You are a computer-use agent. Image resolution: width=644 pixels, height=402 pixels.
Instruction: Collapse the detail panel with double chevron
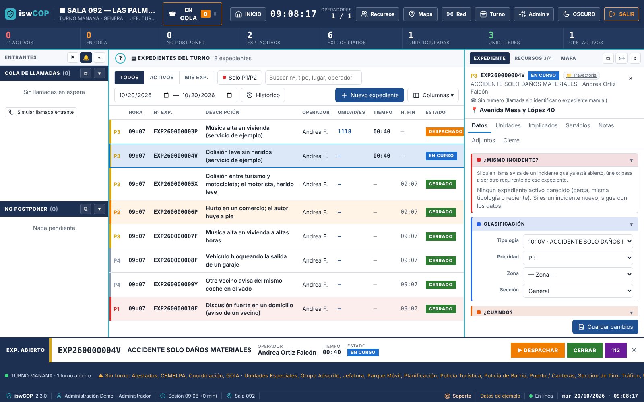pyautogui.click(x=635, y=58)
